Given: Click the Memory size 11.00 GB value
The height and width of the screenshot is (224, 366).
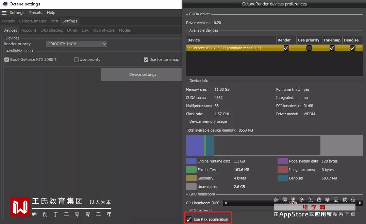Looking at the screenshot, I should pyautogui.click(x=222, y=89).
